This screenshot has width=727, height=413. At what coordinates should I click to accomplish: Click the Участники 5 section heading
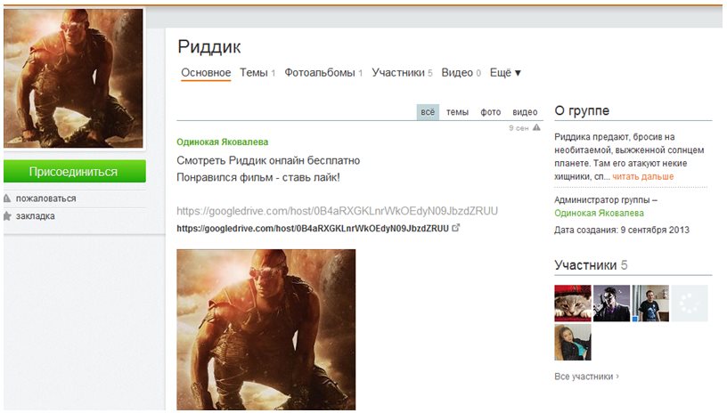pos(592,265)
